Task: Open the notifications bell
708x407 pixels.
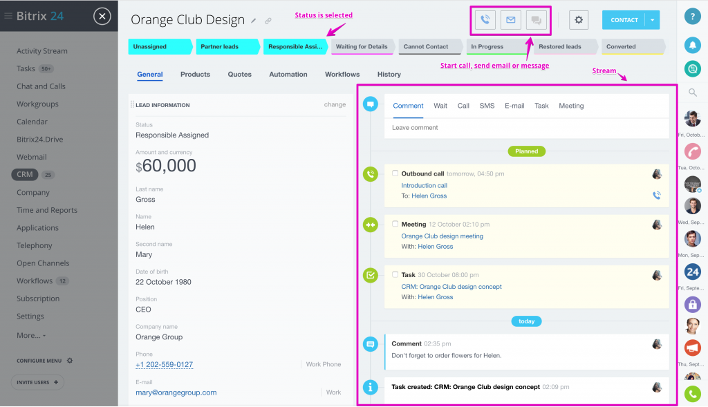Action: pos(692,45)
